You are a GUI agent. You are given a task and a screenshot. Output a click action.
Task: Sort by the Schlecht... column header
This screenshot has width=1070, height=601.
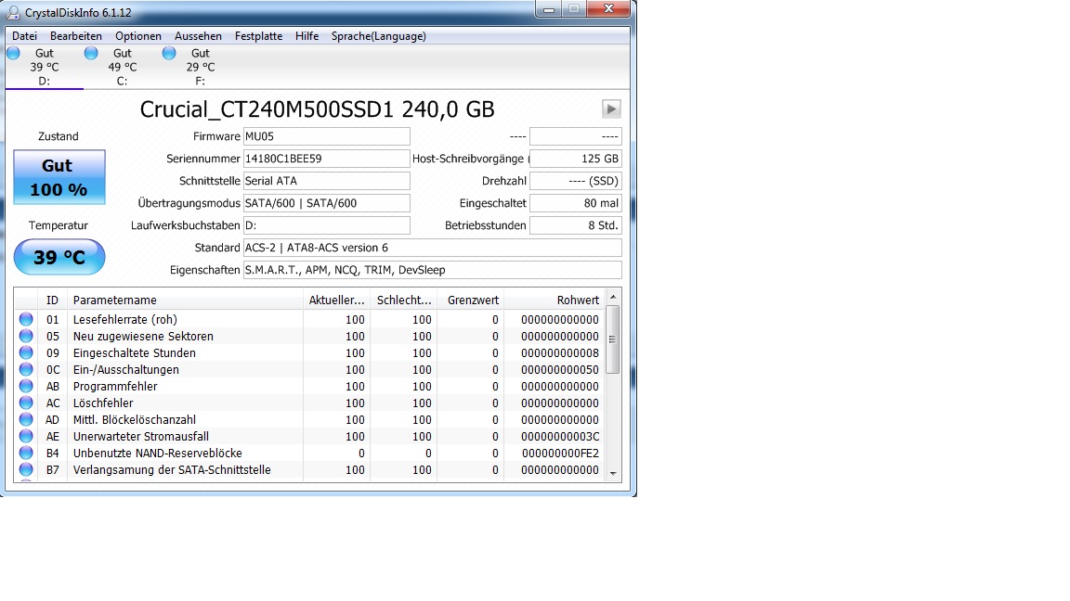tap(404, 300)
